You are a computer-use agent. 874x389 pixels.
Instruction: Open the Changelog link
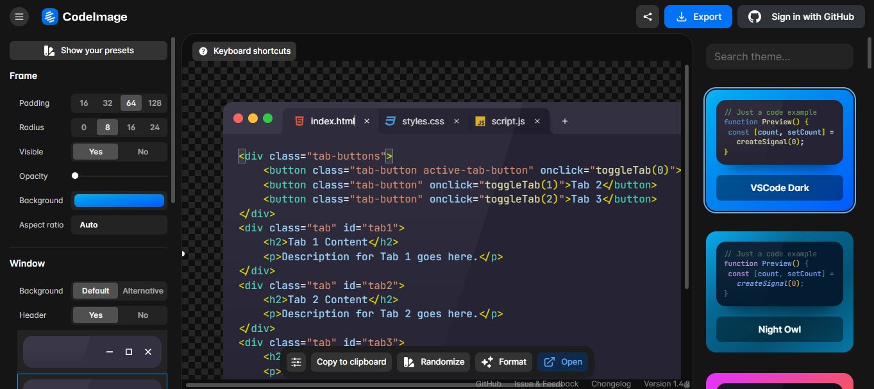(x=610, y=383)
